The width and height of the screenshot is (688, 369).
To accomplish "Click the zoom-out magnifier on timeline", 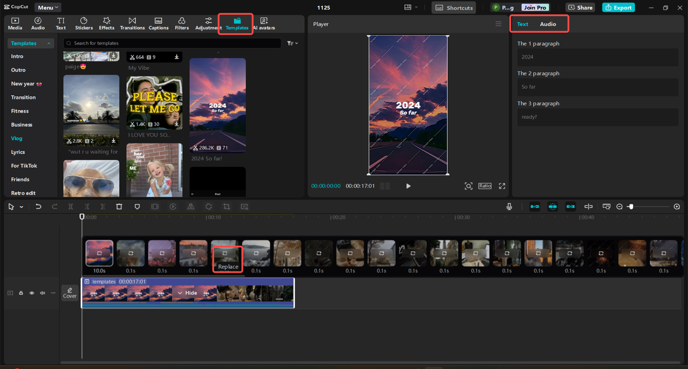I will 619,207.
